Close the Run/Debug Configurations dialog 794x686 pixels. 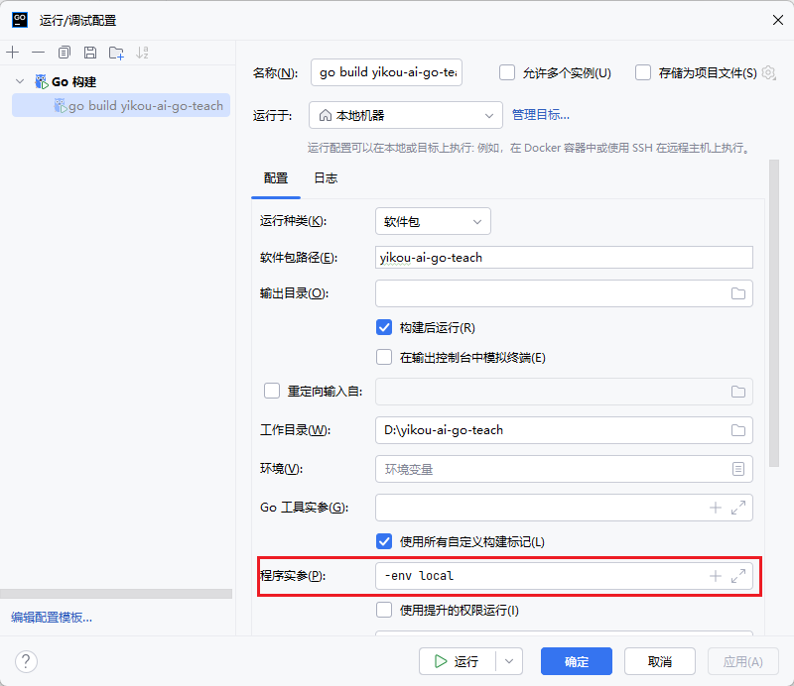pyautogui.click(x=778, y=20)
